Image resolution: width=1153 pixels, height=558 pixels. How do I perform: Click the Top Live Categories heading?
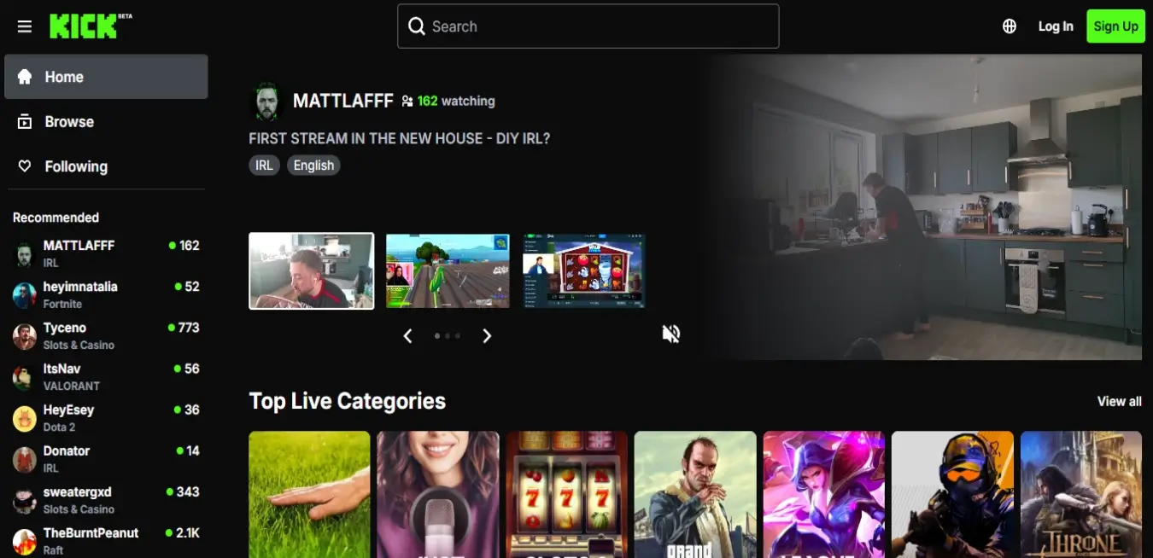click(348, 401)
